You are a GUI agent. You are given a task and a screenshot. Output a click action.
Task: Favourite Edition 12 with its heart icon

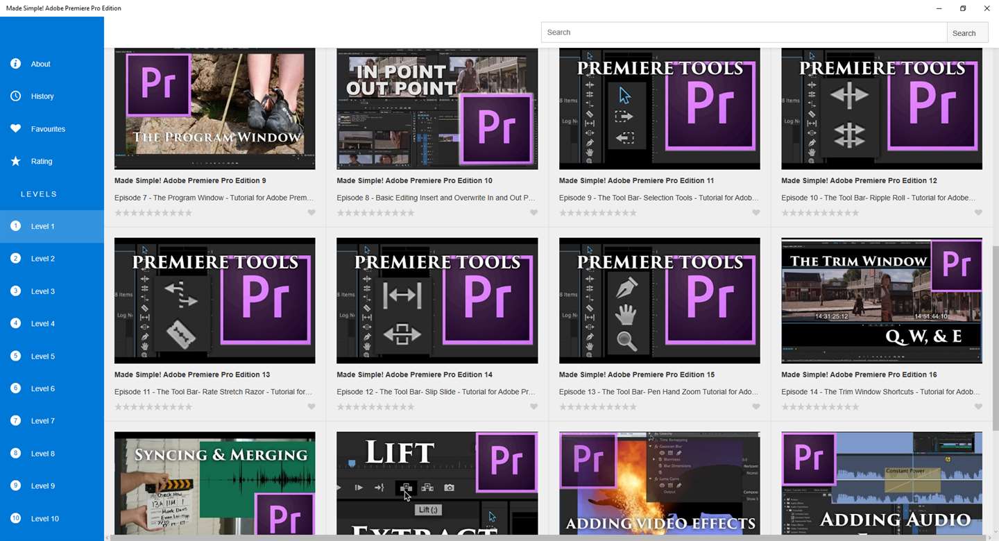(978, 213)
